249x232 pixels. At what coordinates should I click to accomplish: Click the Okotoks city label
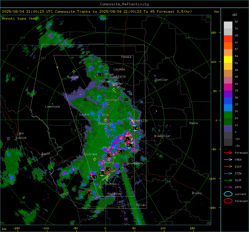pyautogui.click(x=111, y=184)
